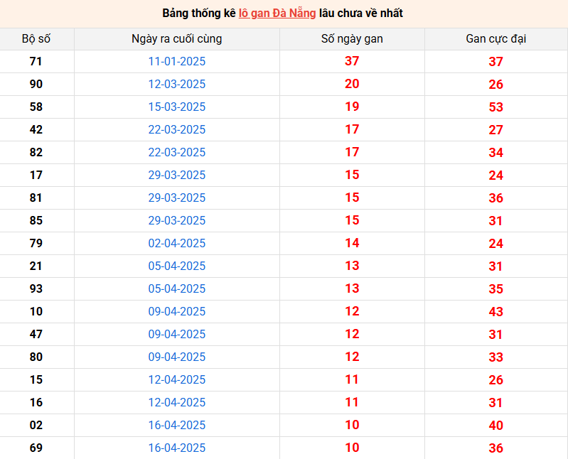Click the 'Gan cực đại' column header

(x=496, y=39)
